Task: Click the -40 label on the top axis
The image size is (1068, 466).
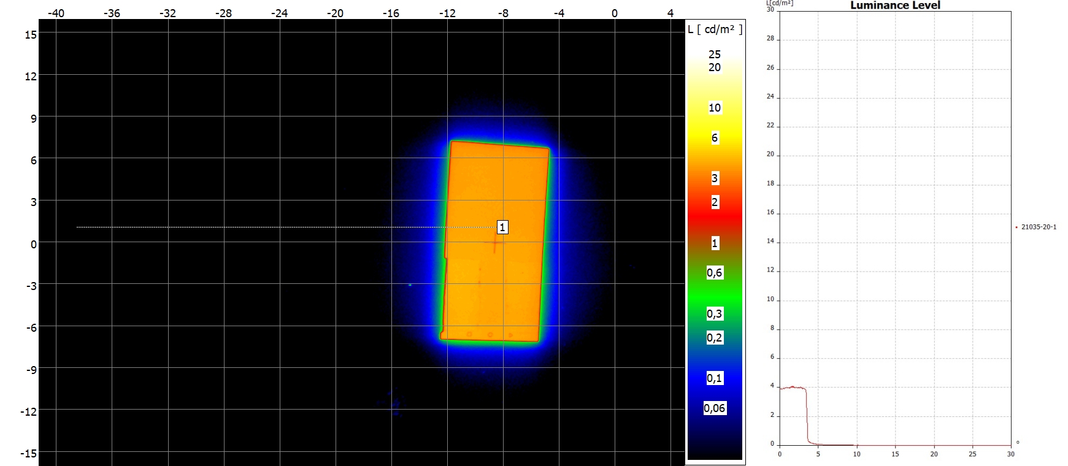Action: (x=56, y=13)
